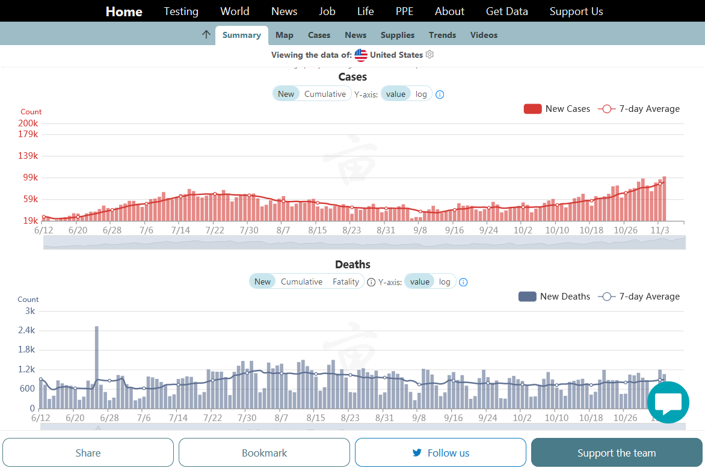Open country settings gear icon
Image resolution: width=705 pixels, height=474 pixels.
(429, 55)
